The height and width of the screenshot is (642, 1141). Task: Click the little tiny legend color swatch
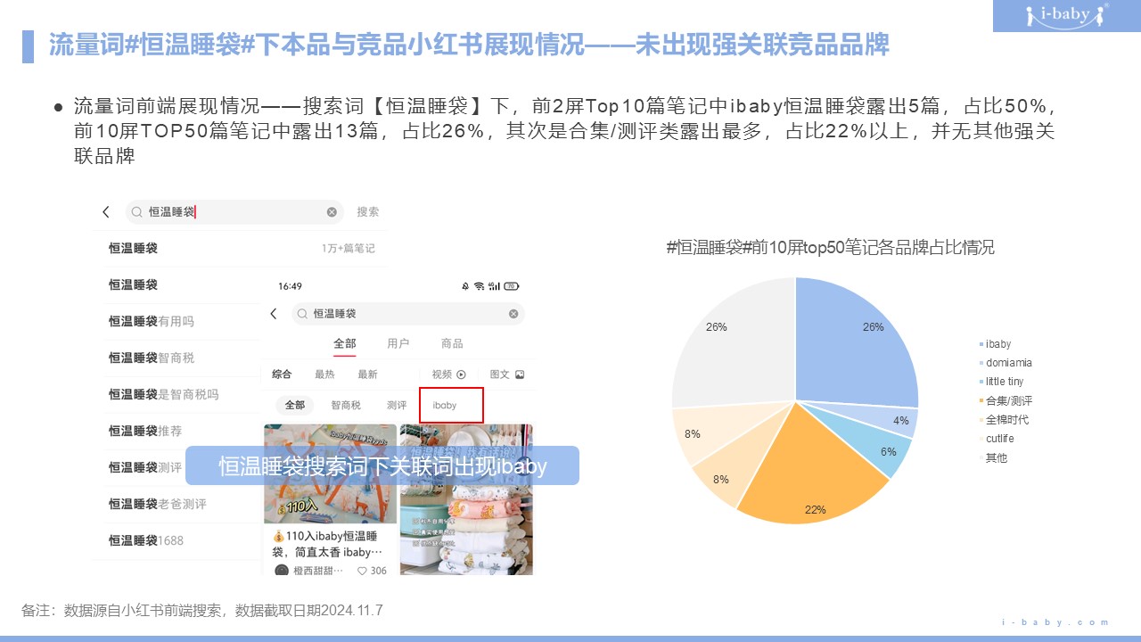[x=981, y=382]
